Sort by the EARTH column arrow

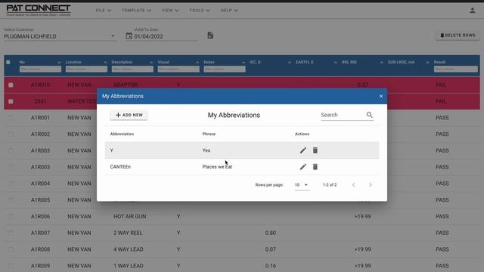(335, 62)
